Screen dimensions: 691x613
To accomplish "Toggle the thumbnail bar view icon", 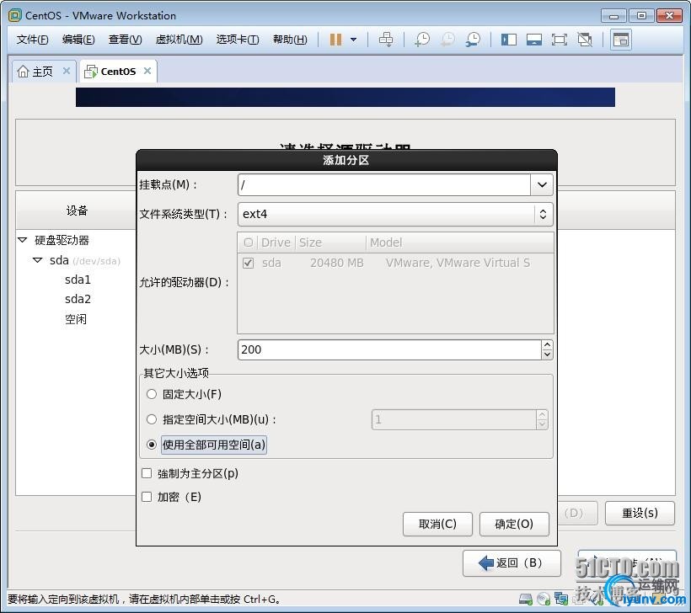I will coord(533,40).
